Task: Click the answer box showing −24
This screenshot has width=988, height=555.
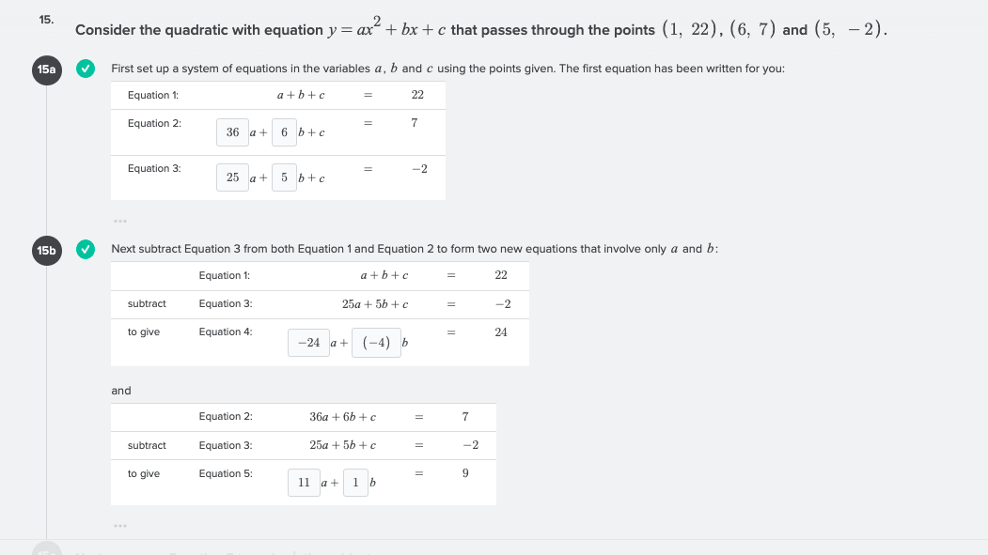Action: tap(308, 342)
